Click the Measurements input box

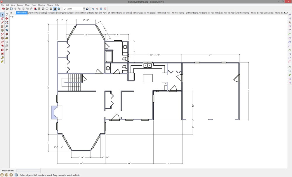click(28, 171)
